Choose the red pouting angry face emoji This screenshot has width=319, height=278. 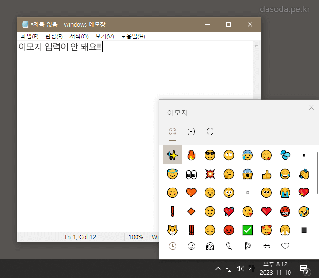pos(228,230)
